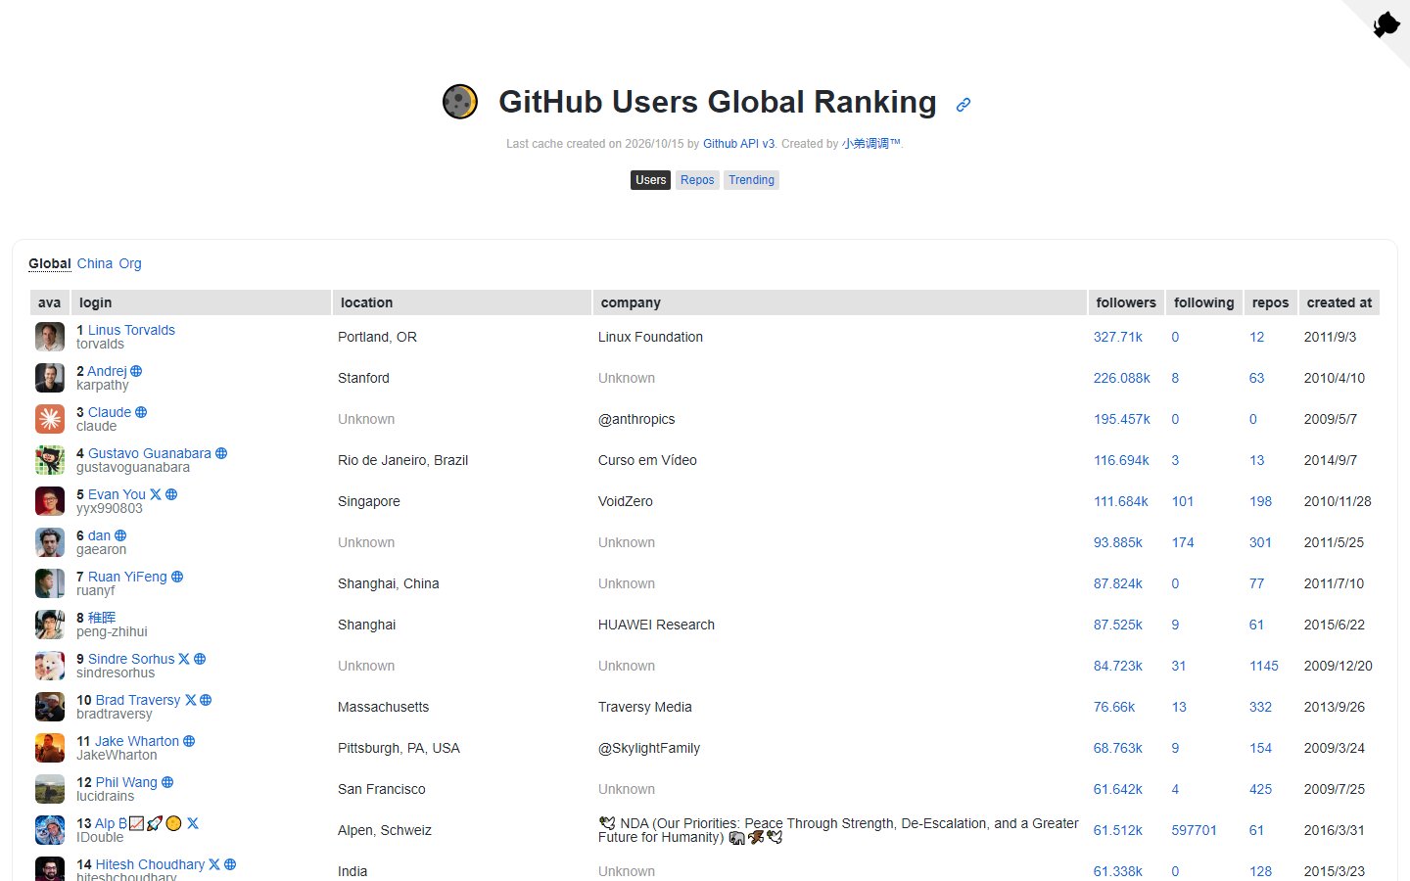Open dan's website globe icon
The image size is (1410, 881).
[120, 535]
